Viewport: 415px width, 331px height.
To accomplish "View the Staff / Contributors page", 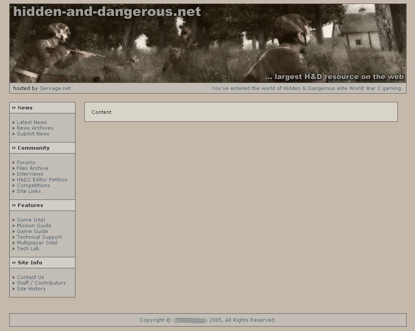I will tap(41, 283).
